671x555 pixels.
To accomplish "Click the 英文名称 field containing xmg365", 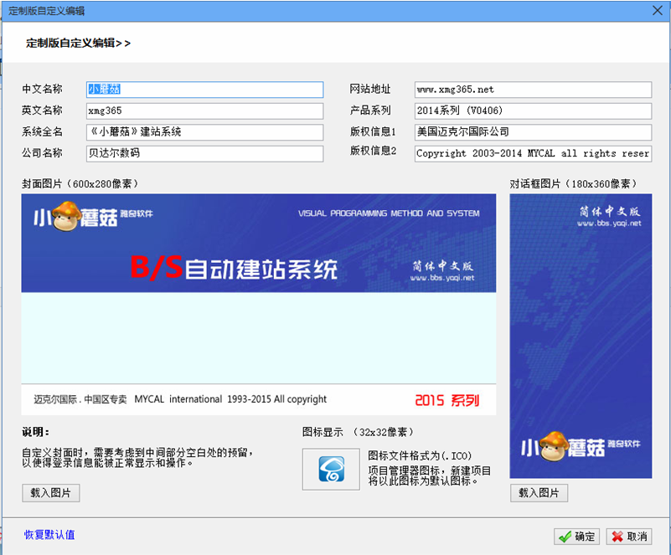I will 204,110.
